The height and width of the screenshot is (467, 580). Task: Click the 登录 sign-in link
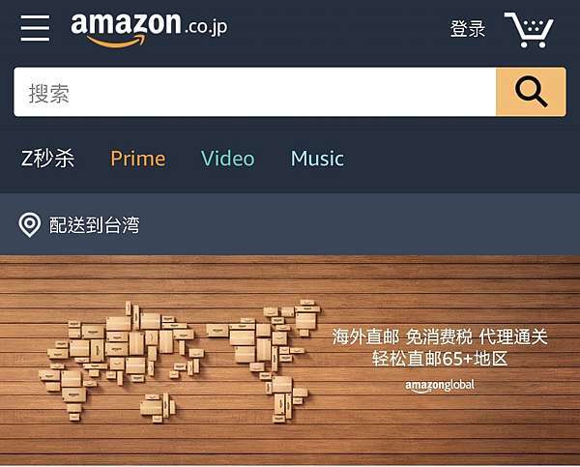pyautogui.click(x=468, y=29)
